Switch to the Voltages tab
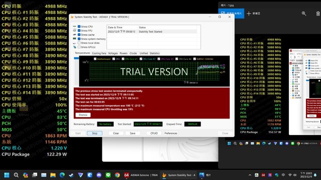 (113, 53)
